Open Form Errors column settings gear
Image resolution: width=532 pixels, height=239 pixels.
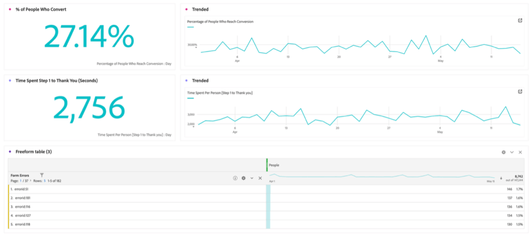click(243, 178)
